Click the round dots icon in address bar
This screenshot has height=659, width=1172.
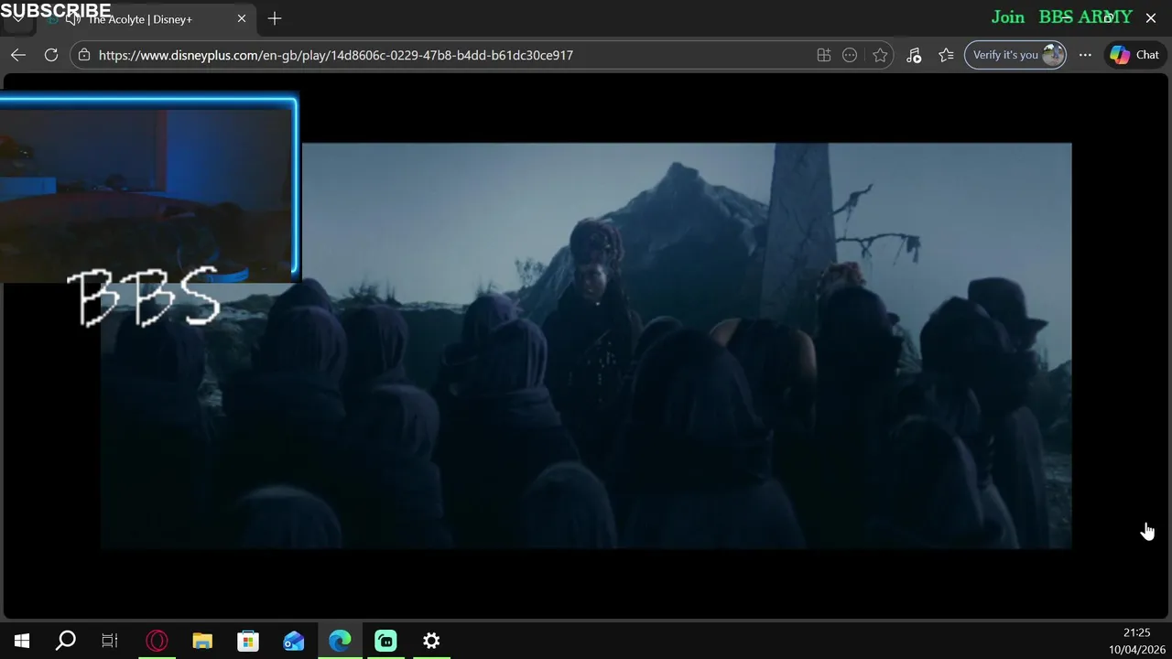click(x=850, y=55)
